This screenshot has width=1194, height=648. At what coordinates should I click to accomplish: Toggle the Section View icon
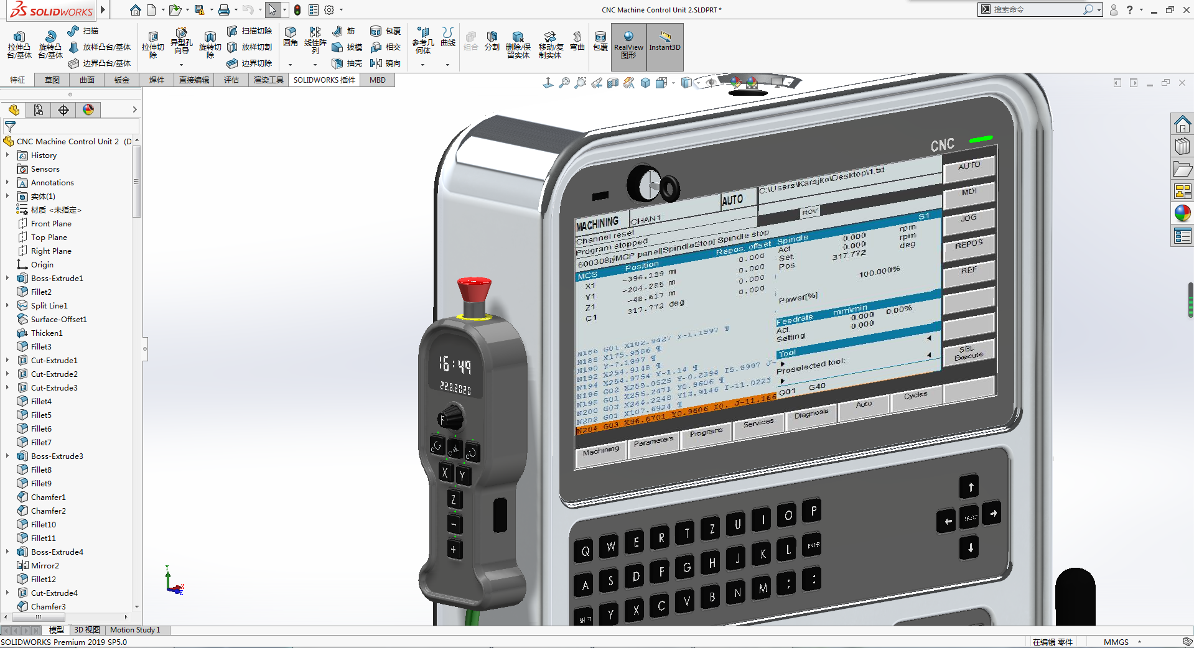[613, 83]
